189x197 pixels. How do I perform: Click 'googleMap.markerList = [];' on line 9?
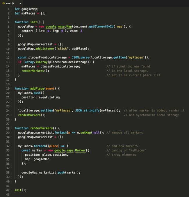click(x=40, y=44)
